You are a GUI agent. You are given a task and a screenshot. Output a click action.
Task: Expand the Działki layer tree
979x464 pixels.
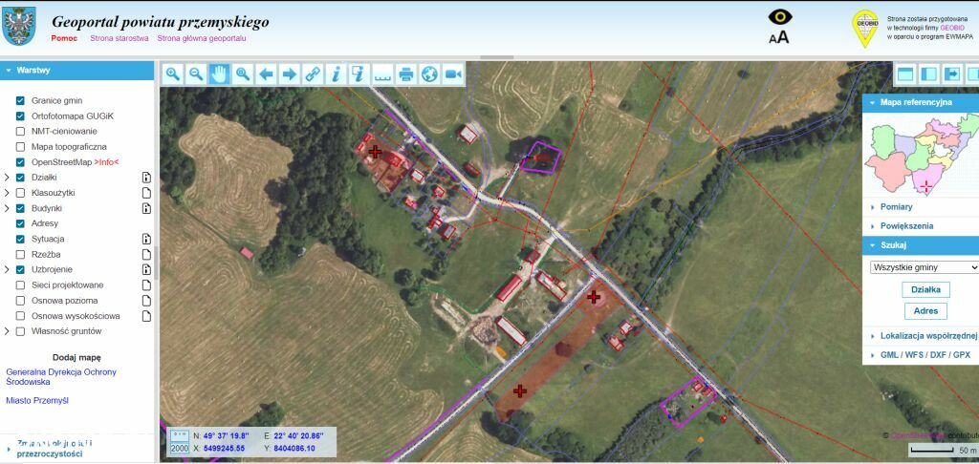(7, 178)
